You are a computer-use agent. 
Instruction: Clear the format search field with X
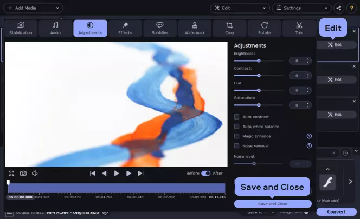tap(334, 153)
